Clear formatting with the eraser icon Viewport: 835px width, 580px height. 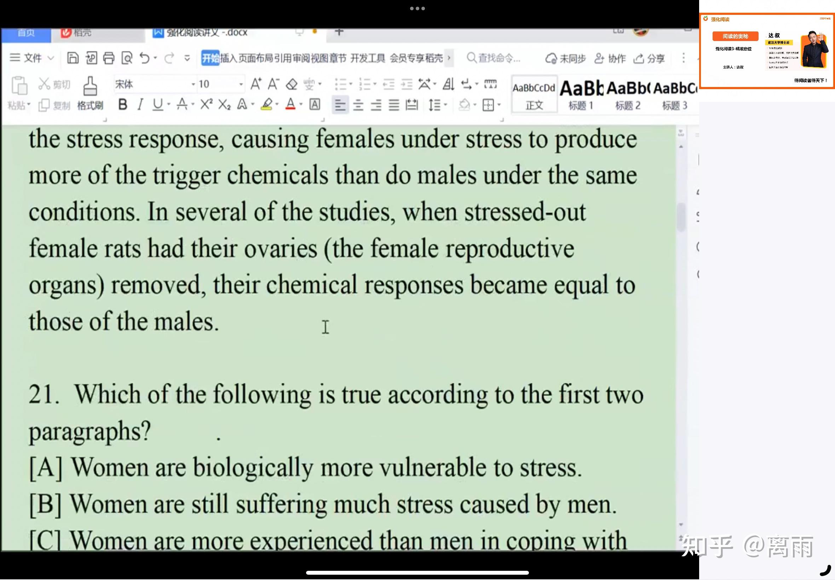[292, 84]
